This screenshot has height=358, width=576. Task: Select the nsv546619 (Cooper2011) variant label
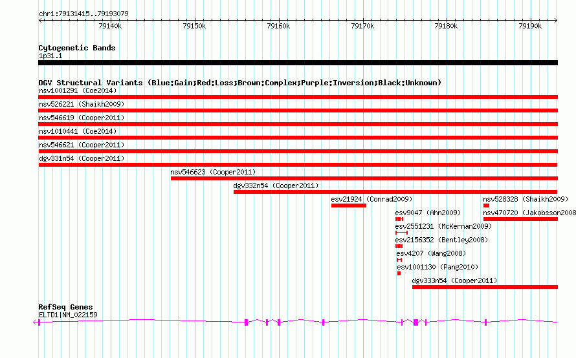click(x=82, y=118)
